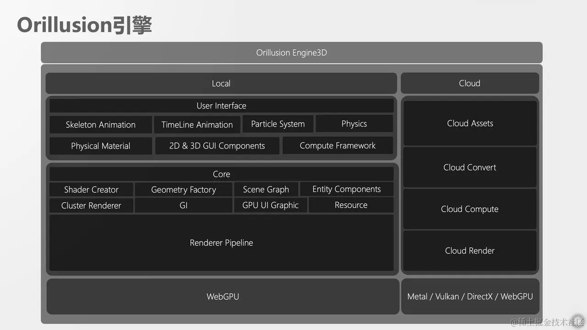Screen dimensions: 587x330
Task: Select the Particle System block
Action: pyautogui.click(x=278, y=124)
